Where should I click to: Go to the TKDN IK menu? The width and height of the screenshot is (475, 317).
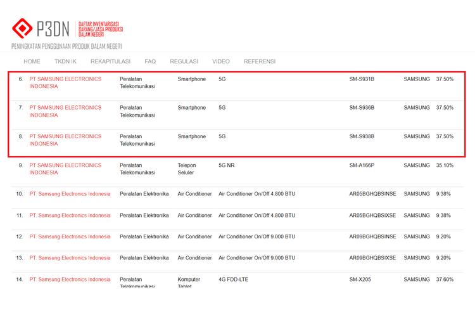(65, 61)
